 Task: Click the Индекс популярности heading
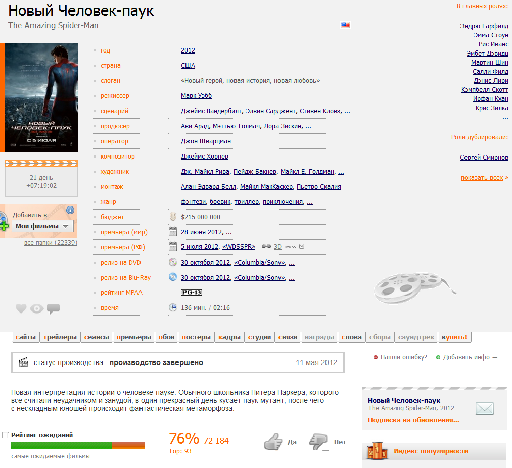pos(431,451)
